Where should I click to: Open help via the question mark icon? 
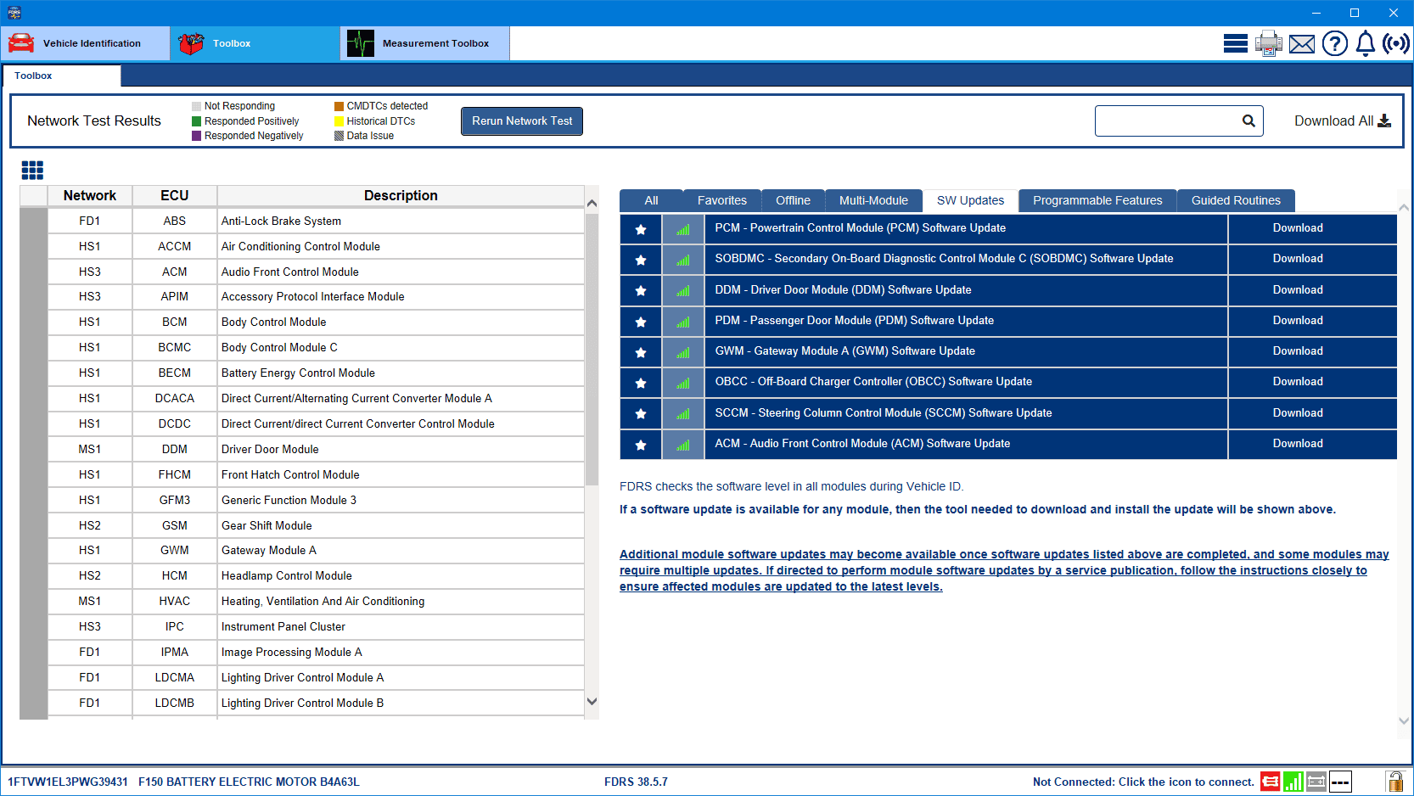pyautogui.click(x=1334, y=43)
